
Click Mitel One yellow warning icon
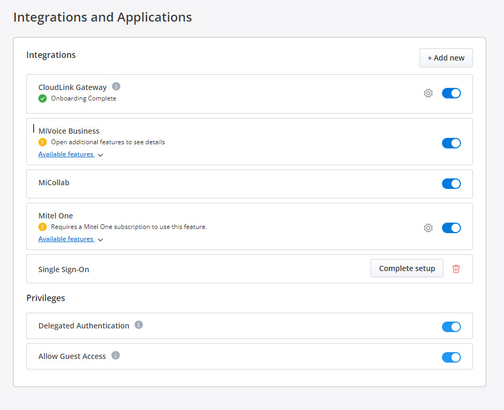tap(43, 227)
